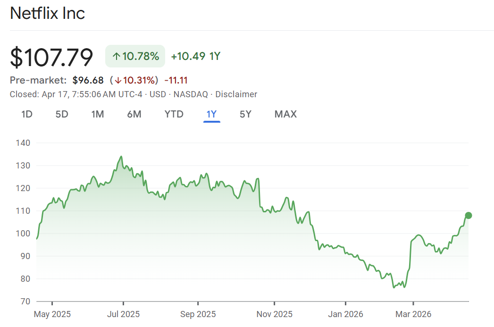This screenshot has width=494, height=327.
Task: Click the $107.79 current price
Action: coord(52,57)
